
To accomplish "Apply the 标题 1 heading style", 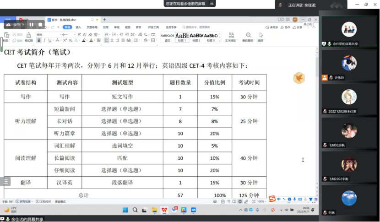I will (182, 37).
